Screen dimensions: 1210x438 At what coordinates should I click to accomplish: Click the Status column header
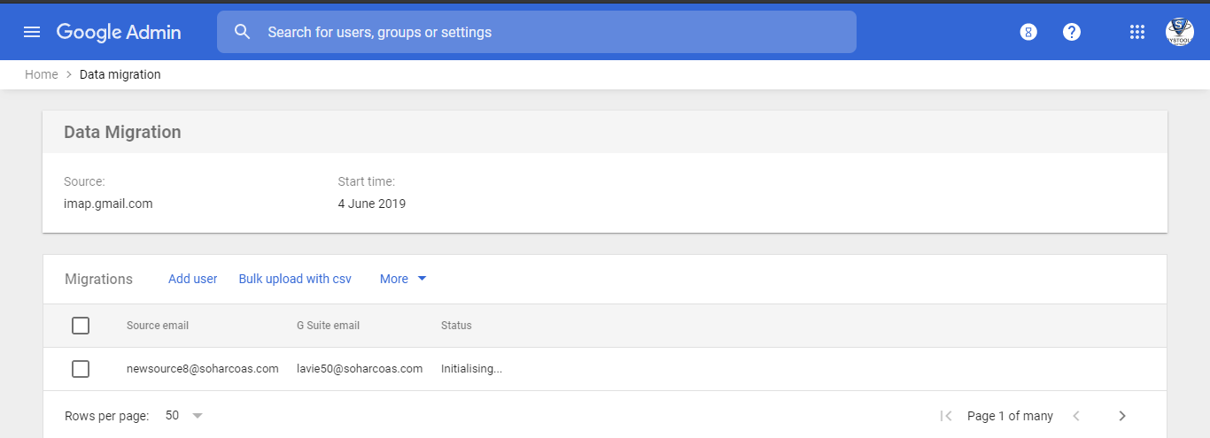coord(456,326)
